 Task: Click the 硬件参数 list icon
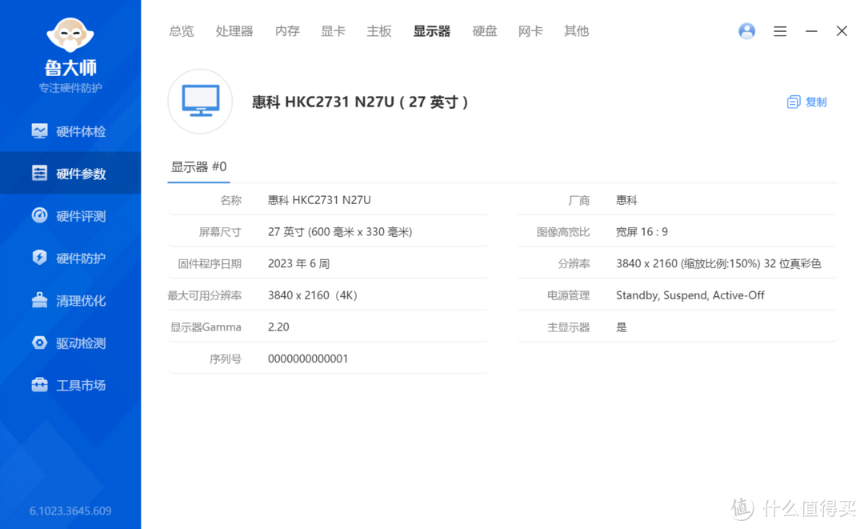click(40, 173)
